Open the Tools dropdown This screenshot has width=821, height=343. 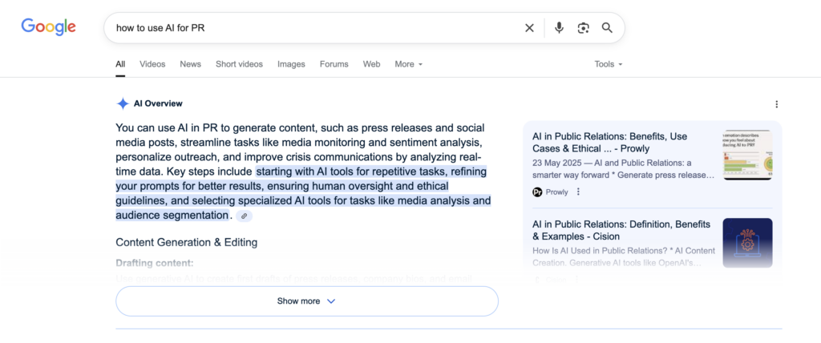(x=608, y=64)
